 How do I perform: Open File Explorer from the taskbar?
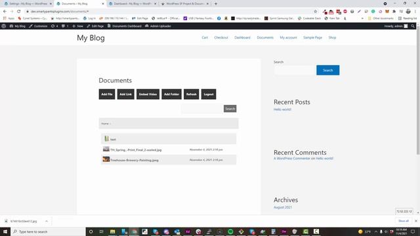coord(112,231)
